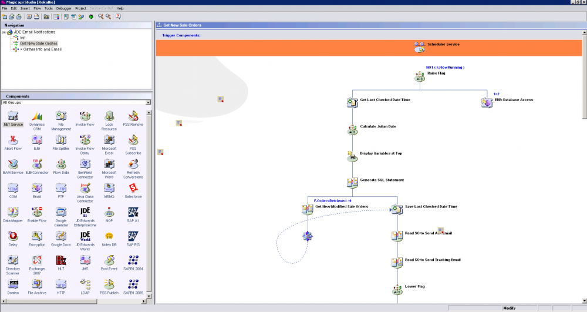
Task: Collapse the JDE Email Notifications tree node
Action: 4,32
